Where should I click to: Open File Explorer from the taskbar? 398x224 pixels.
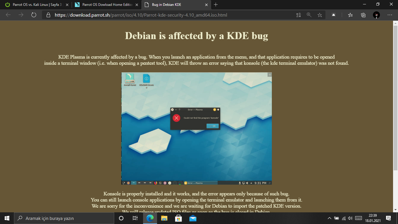click(x=164, y=218)
